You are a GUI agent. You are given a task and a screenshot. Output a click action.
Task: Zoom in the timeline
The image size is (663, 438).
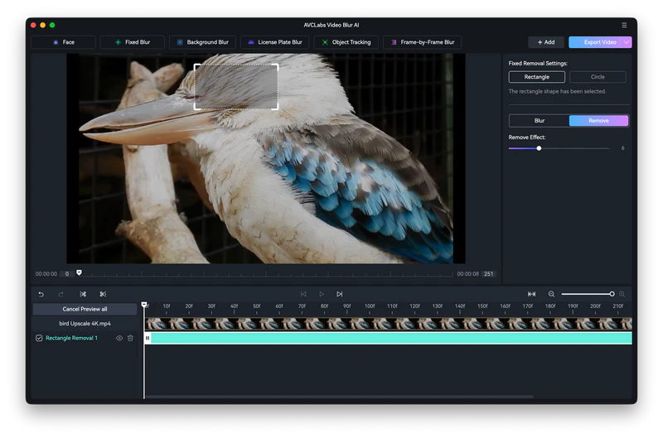(x=622, y=295)
